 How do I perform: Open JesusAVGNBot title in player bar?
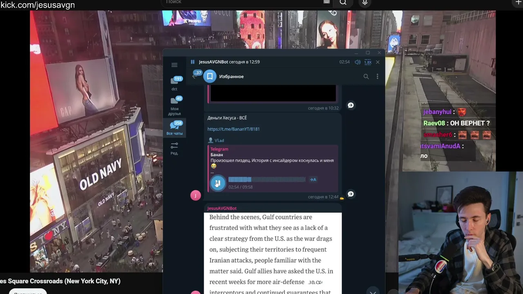click(213, 62)
